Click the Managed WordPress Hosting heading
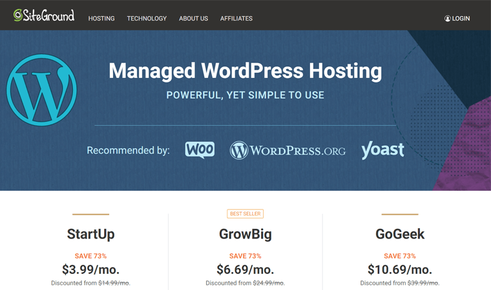Image resolution: width=491 pixels, height=290 pixels. (245, 71)
